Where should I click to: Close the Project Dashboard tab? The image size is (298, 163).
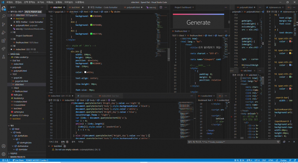pyautogui.click(x=193, y=7)
